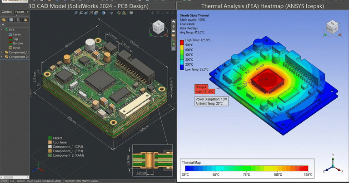
Task: Expand the Component_2 tree node
Action: (x=2, y=57)
